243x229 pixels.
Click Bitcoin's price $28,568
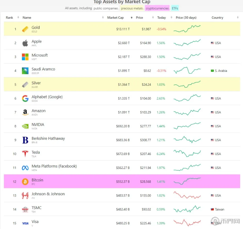(x=146, y=181)
